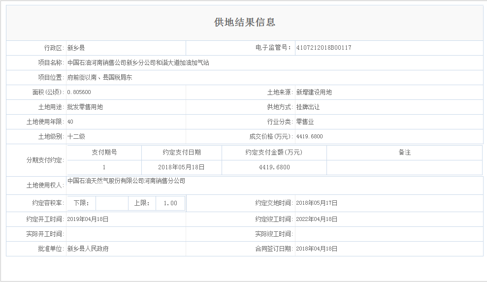The image size is (487, 282).
Task: Click the land source value 新增建设用地
Action: click(314, 92)
